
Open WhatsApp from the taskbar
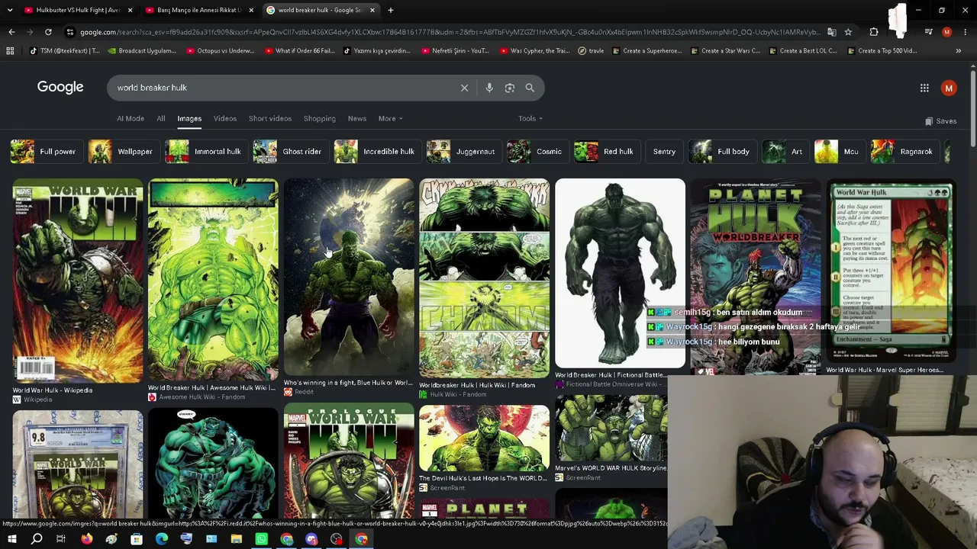click(x=261, y=540)
